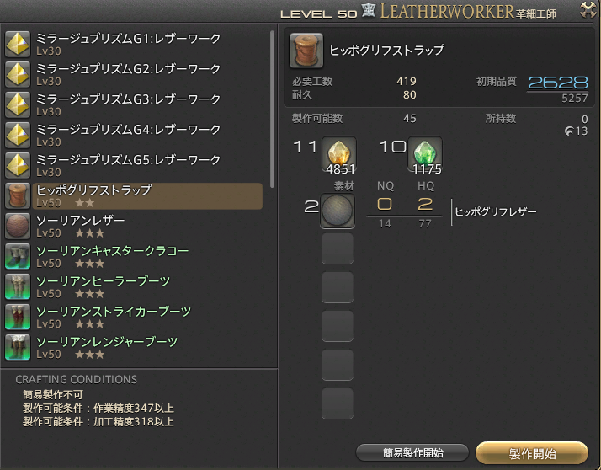Click the ミラージュプリズムG3 yellow prism icon
Image resolution: width=601 pixels, height=470 pixels.
(18, 104)
